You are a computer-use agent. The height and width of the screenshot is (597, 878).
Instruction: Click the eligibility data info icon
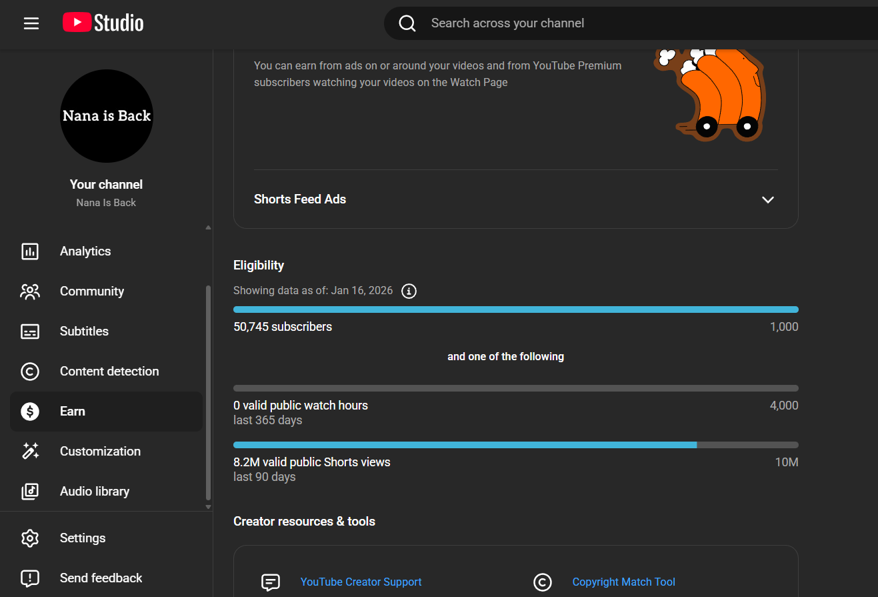tap(409, 291)
